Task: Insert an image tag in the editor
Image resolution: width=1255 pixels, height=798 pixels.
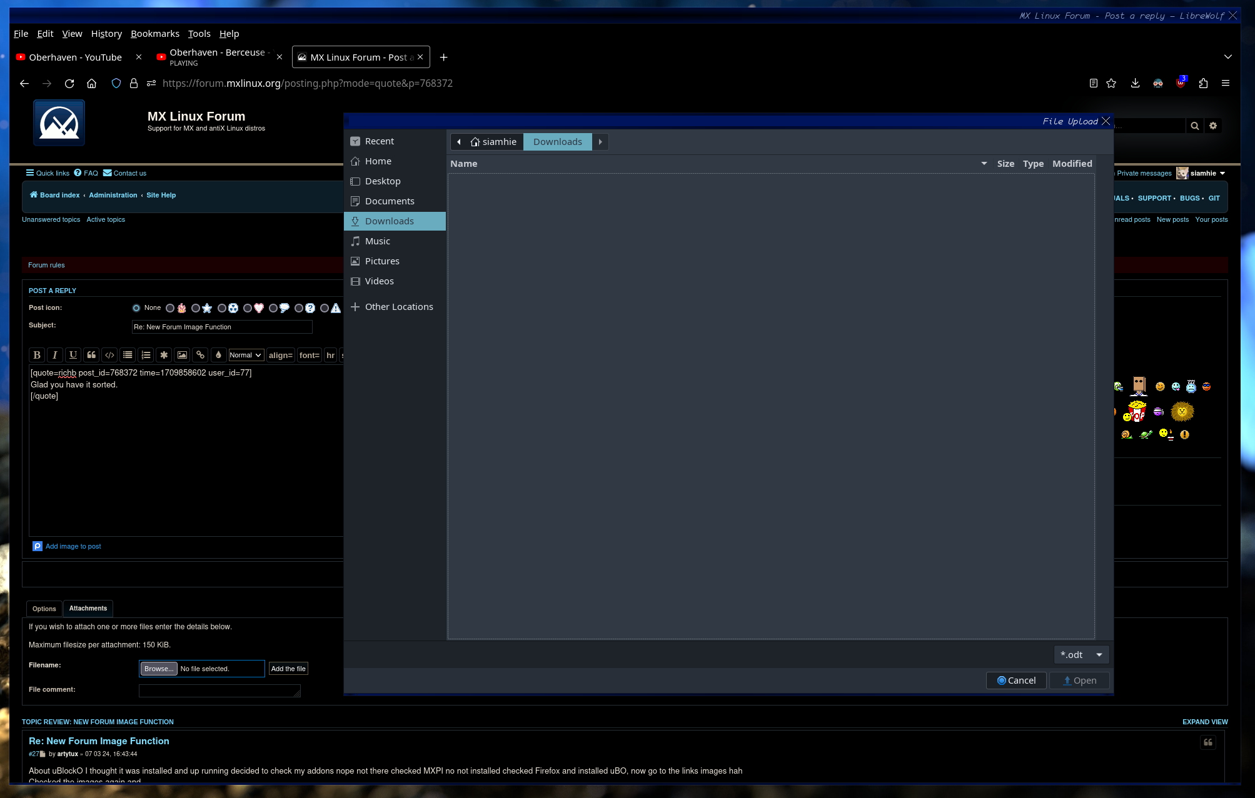Action: (182, 355)
